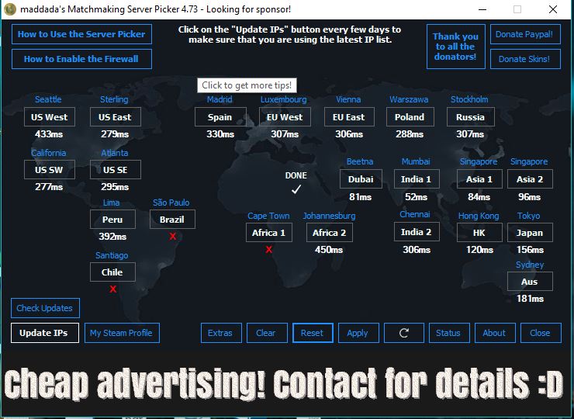Click the tooltip to get more tips
Screen dimensions: 574x419
tap(247, 85)
